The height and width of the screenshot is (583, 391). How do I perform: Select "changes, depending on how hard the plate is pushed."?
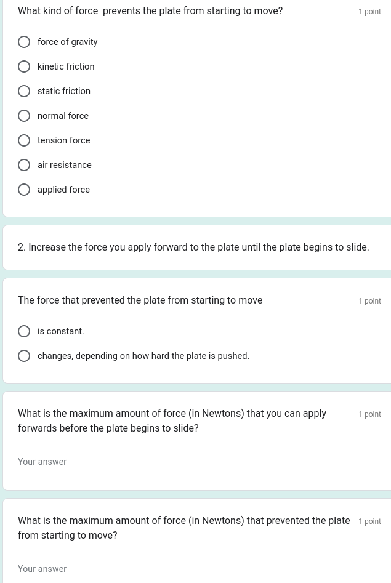tap(24, 356)
